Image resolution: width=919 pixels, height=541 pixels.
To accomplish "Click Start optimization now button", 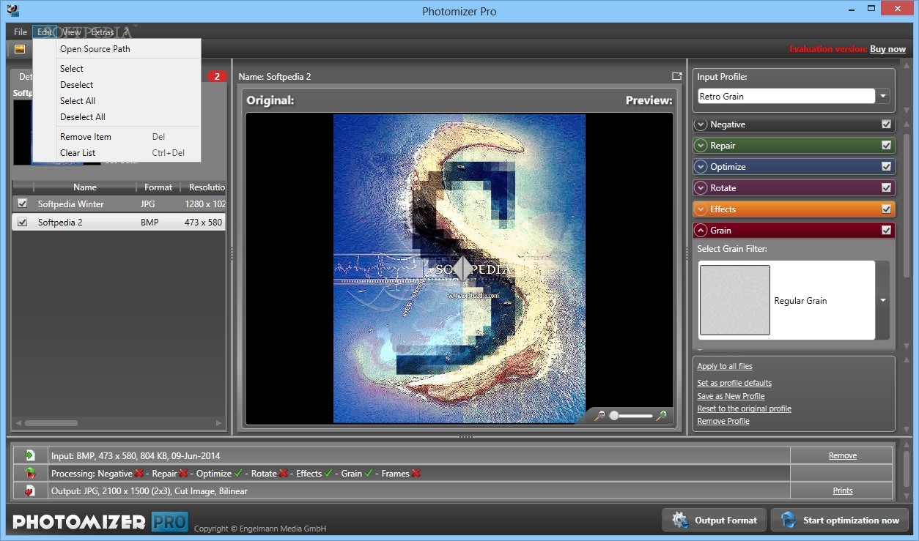I will click(x=840, y=520).
